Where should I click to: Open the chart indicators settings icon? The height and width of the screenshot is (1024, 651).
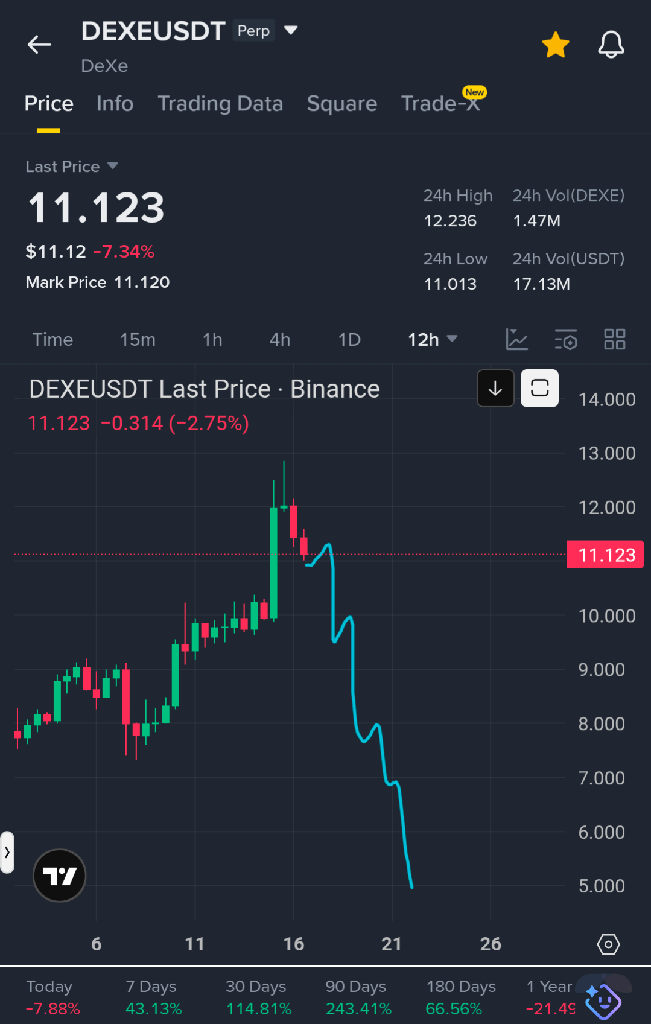tap(566, 339)
